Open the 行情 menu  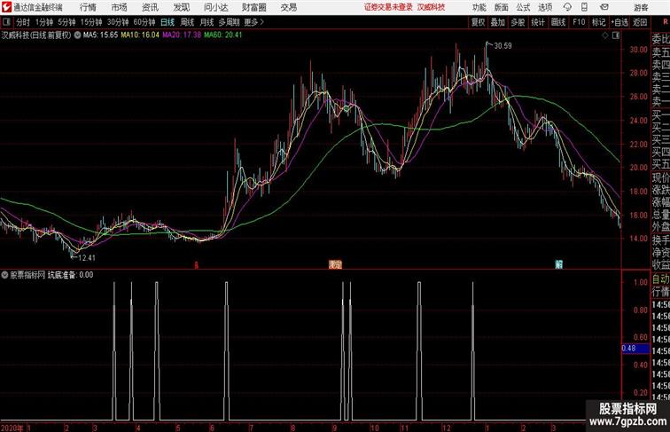pyautogui.click(x=88, y=7)
